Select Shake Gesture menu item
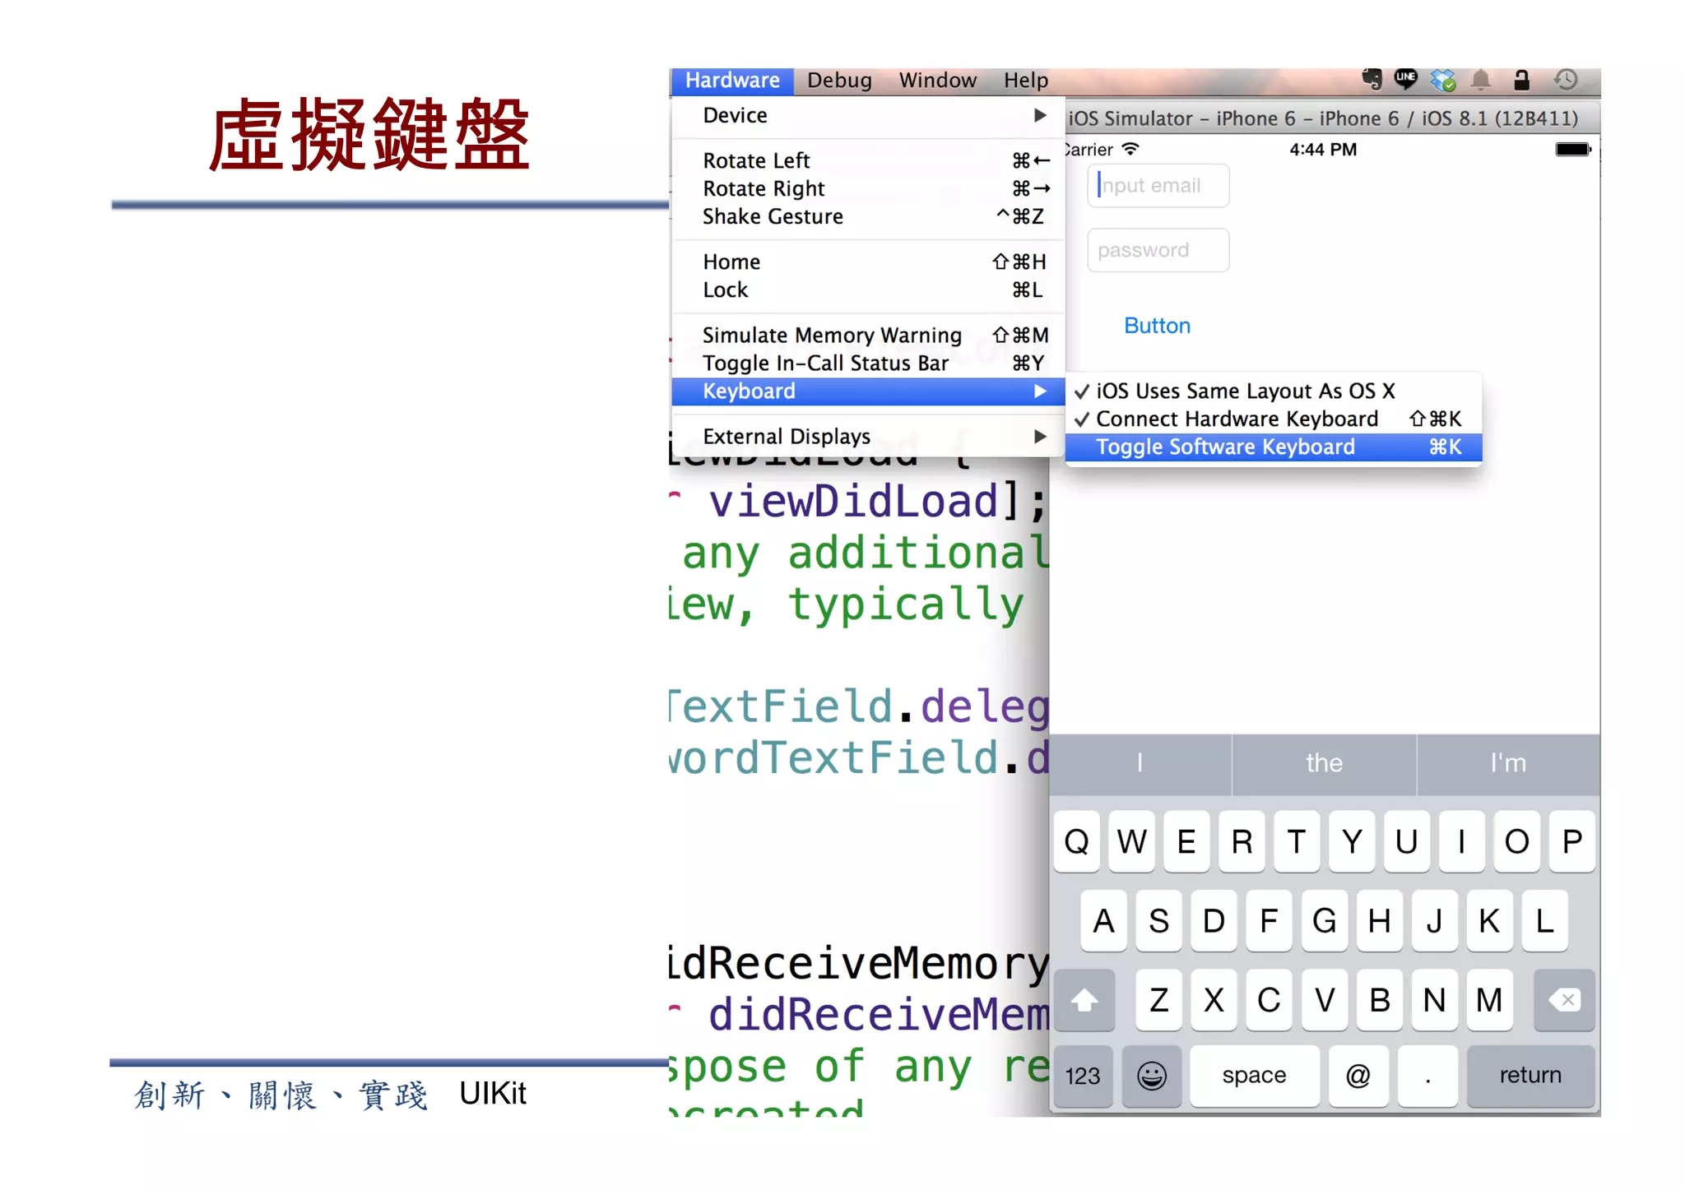This screenshot has height=1190, width=1685. 868,216
